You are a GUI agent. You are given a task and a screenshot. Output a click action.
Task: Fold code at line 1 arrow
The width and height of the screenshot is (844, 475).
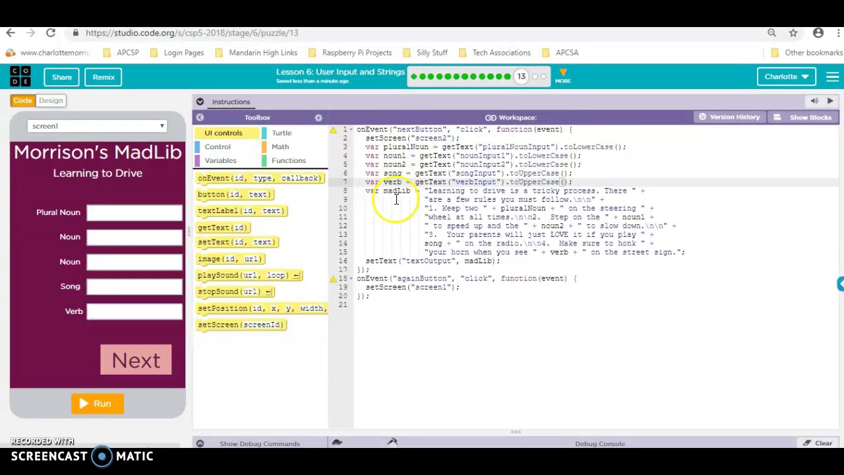[x=351, y=129]
